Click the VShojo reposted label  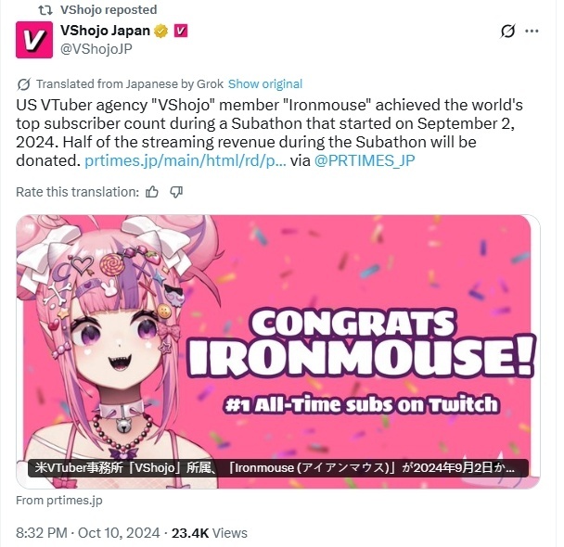tap(109, 9)
